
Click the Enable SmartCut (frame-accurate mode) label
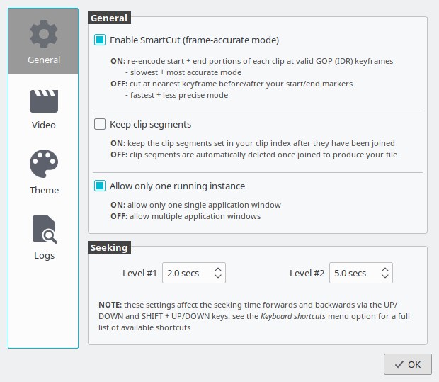[x=194, y=40]
